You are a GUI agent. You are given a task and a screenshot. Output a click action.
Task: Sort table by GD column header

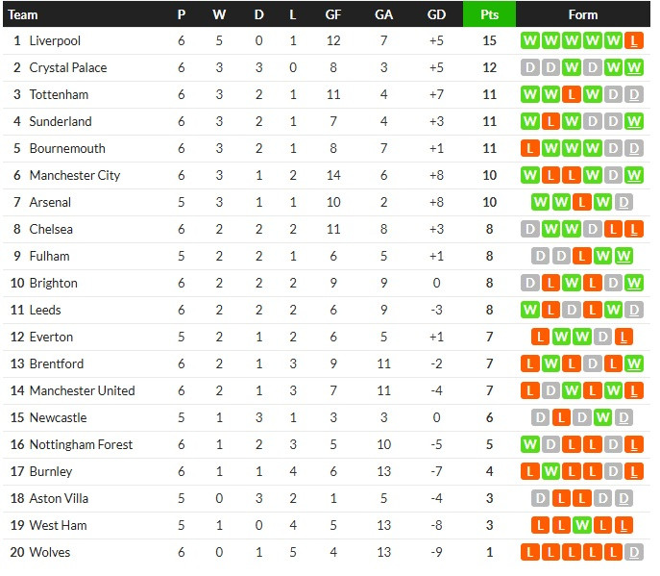(x=436, y=14)
